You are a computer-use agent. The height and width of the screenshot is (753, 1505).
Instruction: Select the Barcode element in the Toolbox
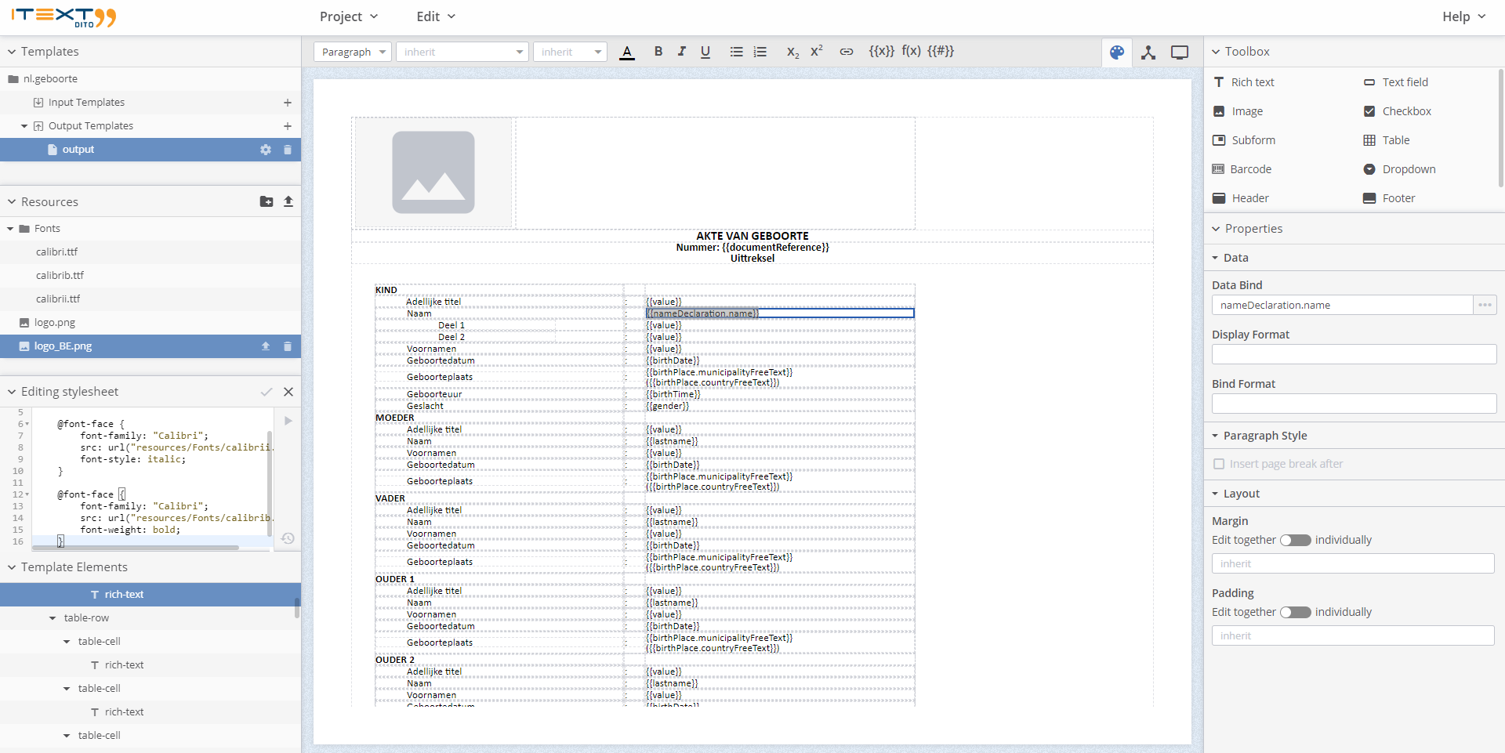[x=1250, y=168]
